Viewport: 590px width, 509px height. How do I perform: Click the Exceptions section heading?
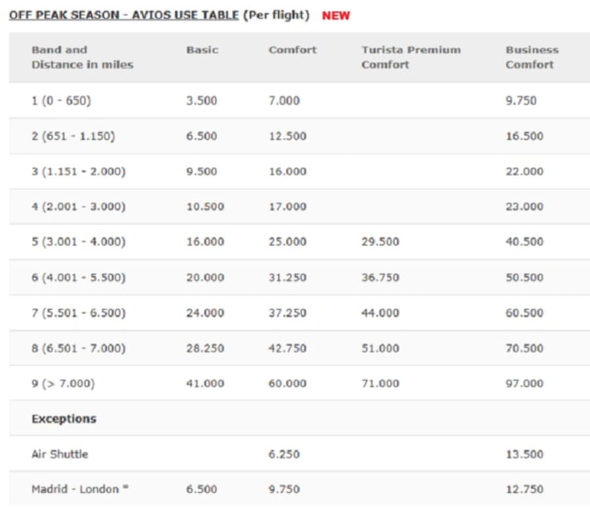[64, 418]
